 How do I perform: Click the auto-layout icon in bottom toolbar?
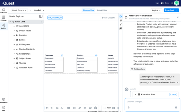tap(74, 108)
